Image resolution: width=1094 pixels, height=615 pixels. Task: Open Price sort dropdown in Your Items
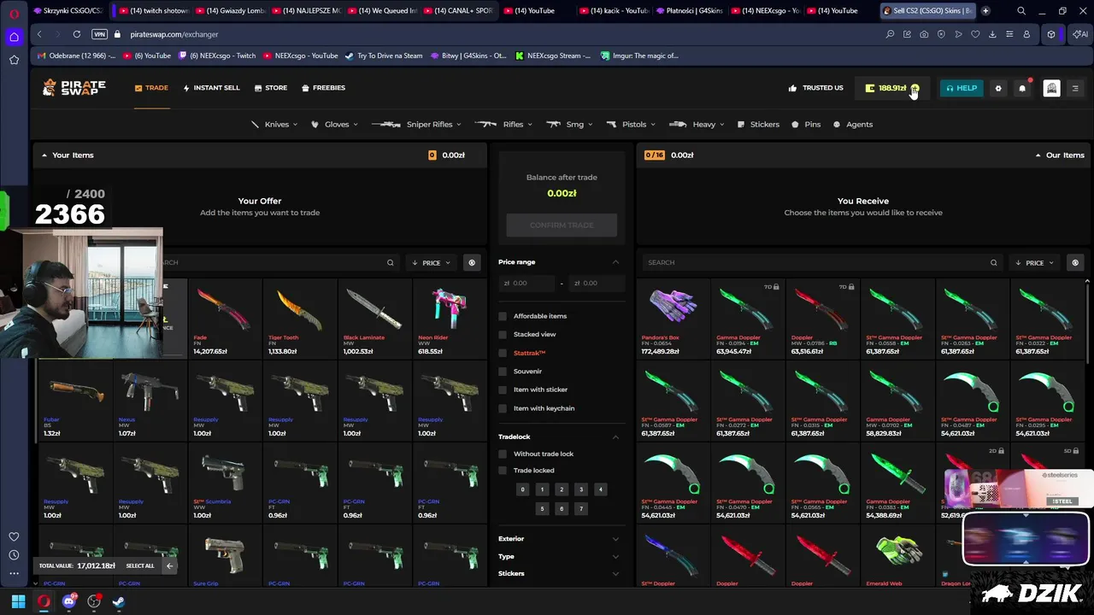point(431,263)
